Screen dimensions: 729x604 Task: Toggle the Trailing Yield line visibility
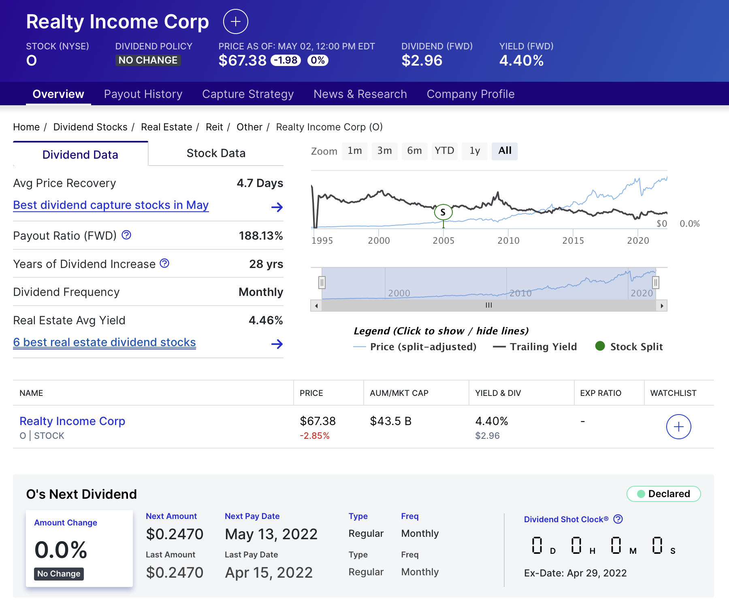click(544, 347)
